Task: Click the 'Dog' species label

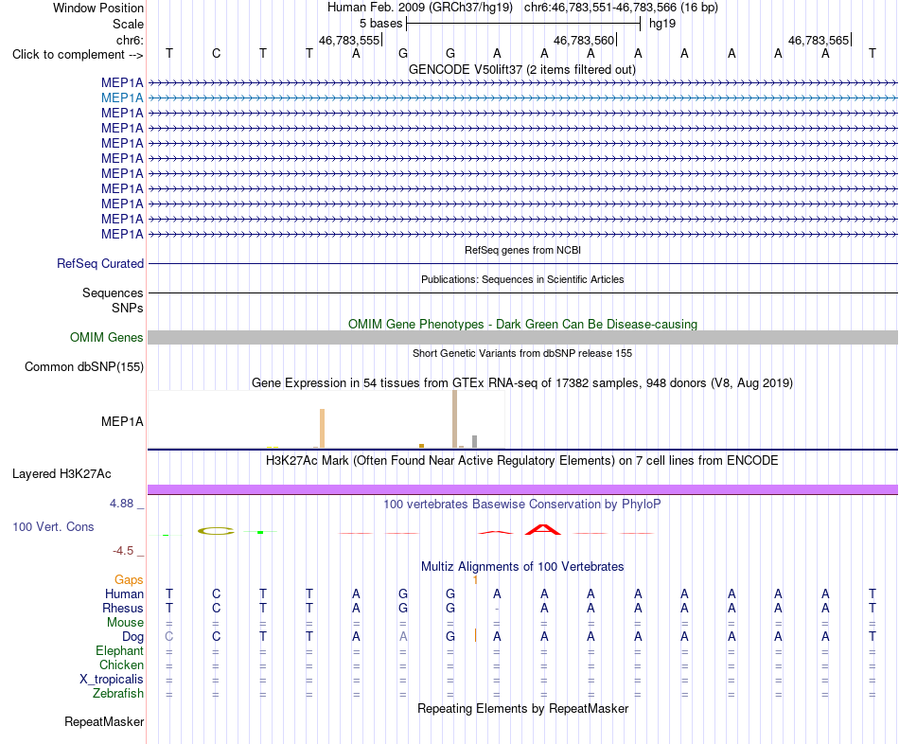Action: 133,637
